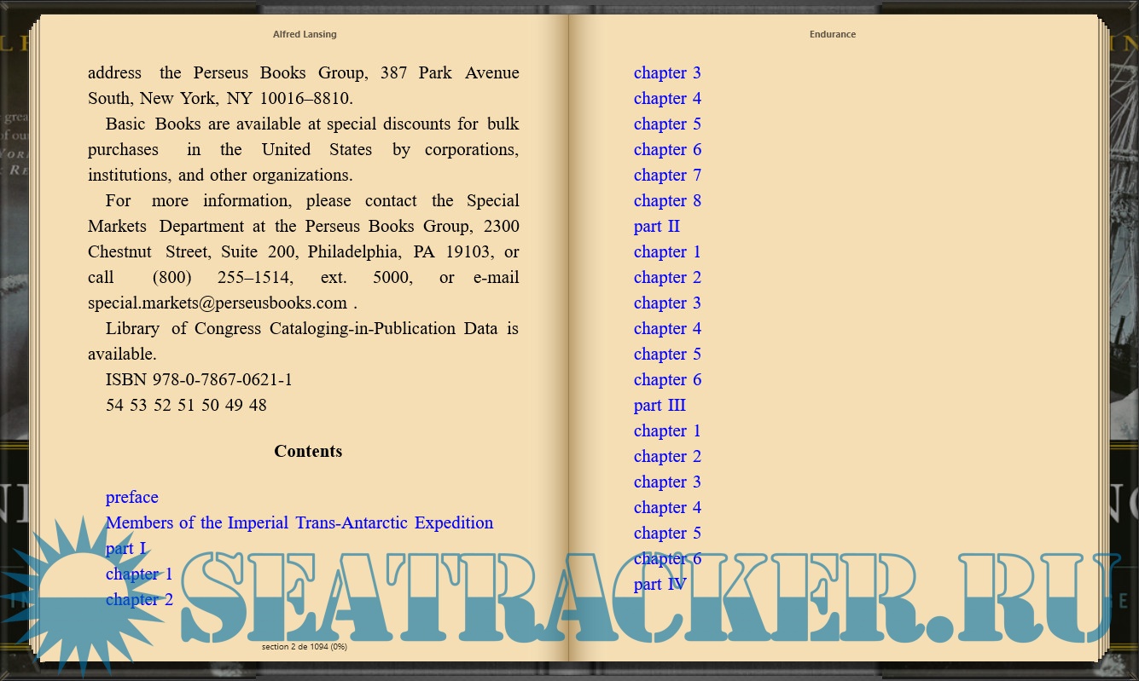The width and height of the screenshot is (1139, 681).
Task: Open chapter 2 listed under part III
Action: 667,456
